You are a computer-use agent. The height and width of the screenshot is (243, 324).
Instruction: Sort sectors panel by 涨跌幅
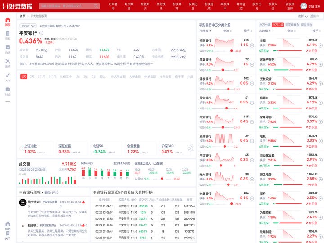265,31
